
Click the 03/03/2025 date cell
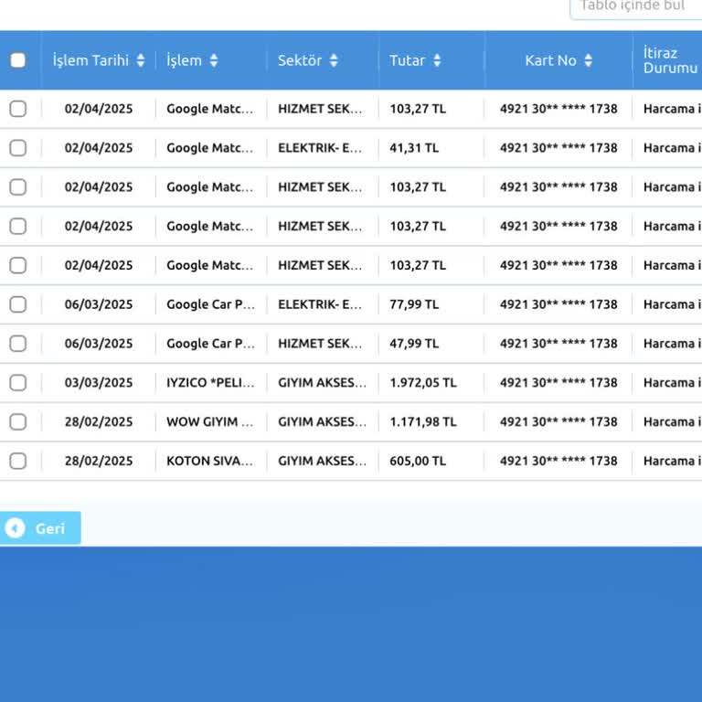(x=99, y=383)
